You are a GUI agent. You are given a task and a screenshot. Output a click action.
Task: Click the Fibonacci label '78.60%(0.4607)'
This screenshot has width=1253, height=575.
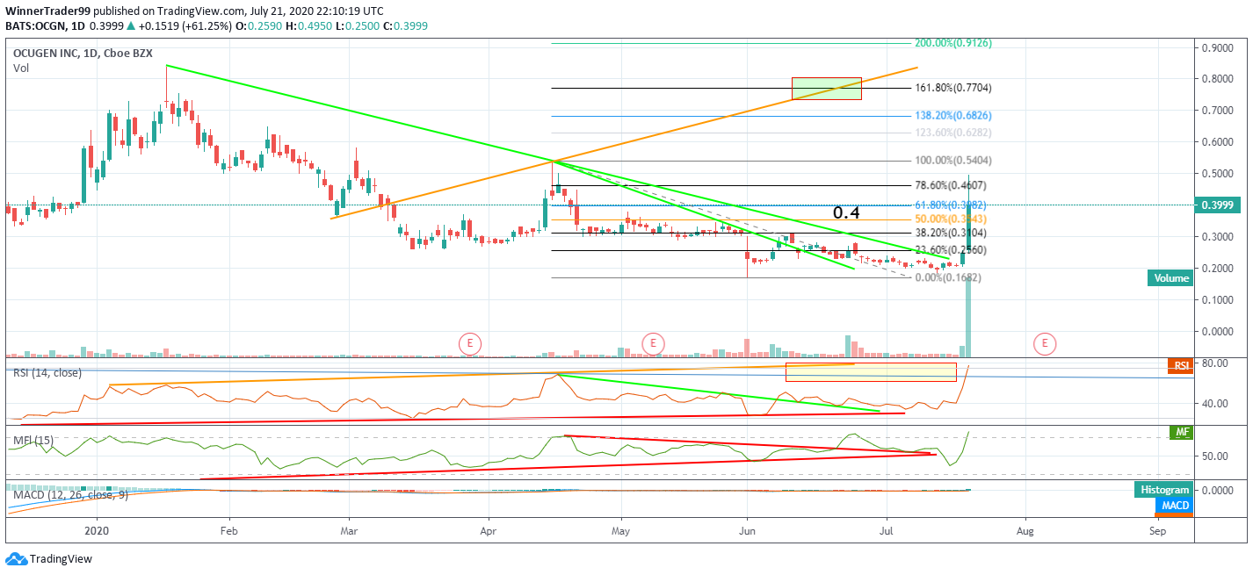(x=951, y=185)
